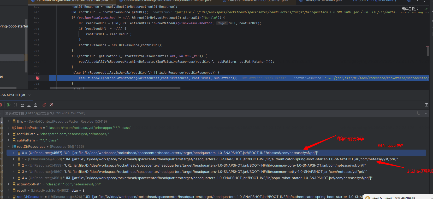Expand the subPattern variable

tap(9, 140)
